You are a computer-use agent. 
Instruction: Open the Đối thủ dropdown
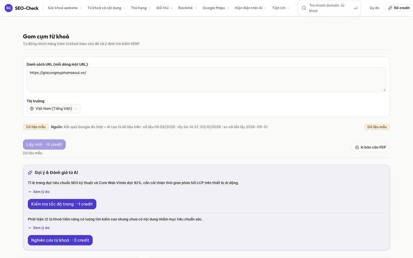pos(165,8)
